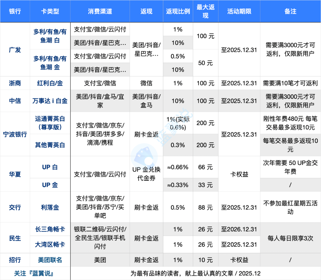Select the 招行 bank row label

pos(15,260)
